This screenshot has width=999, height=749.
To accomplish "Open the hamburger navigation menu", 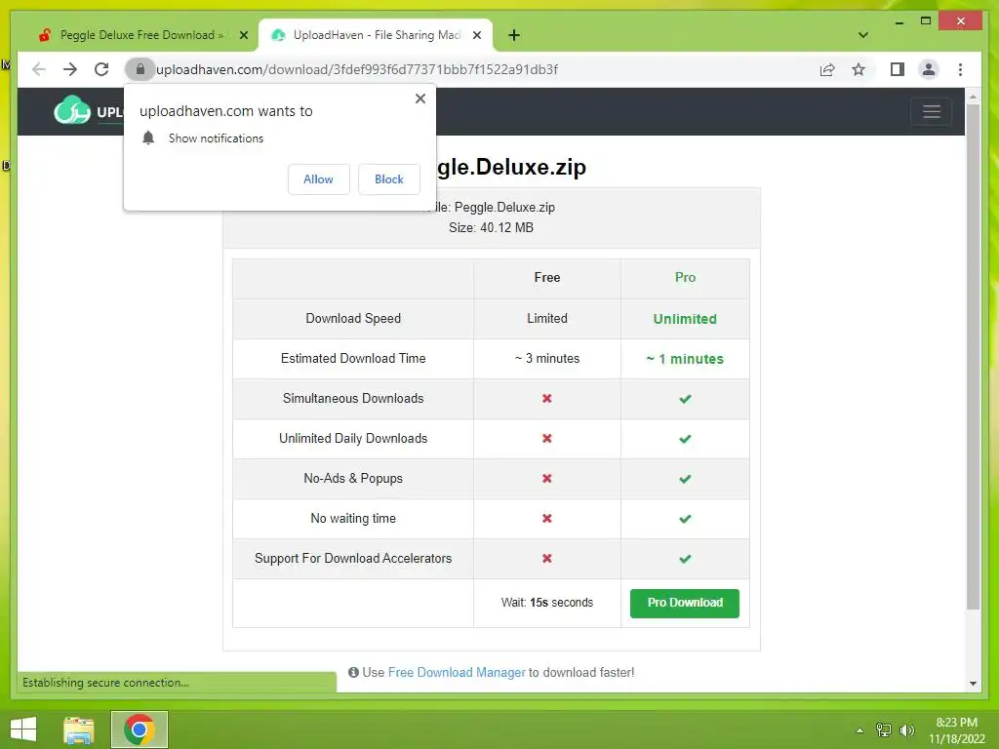I will click(x=932, y=111).
